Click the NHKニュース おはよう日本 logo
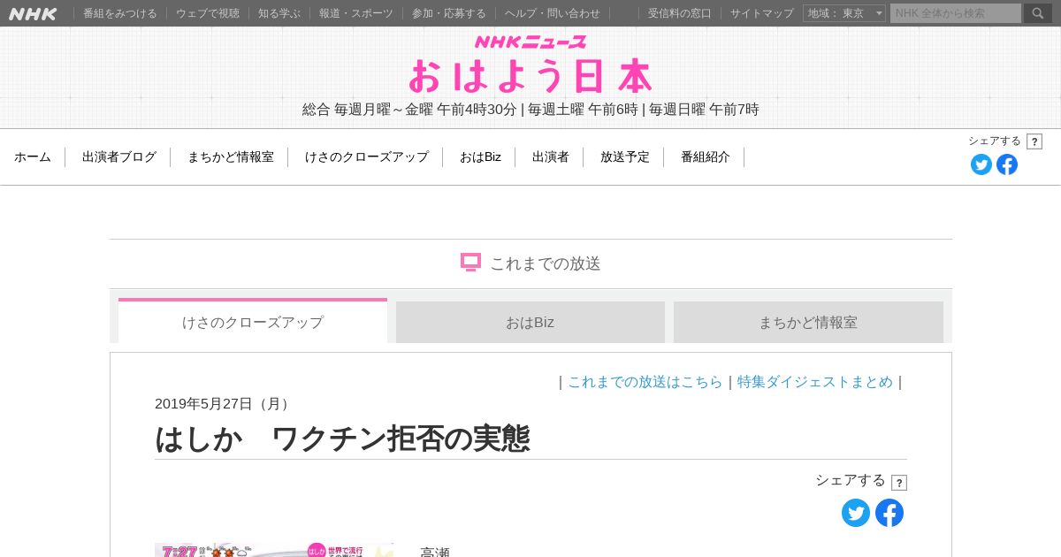The width and height of the screenshot is (1061, 557). pos(530,64)
